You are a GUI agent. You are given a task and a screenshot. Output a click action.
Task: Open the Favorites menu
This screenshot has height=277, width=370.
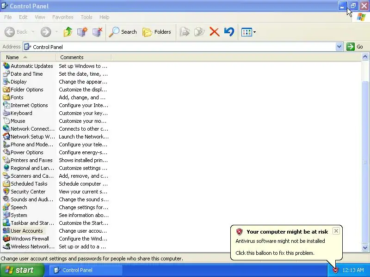pyautogui.click(x=62, y=17)
